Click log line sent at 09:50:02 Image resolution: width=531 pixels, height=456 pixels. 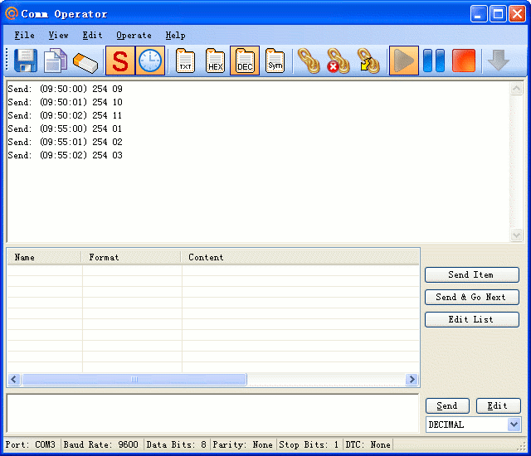[65, 115]
